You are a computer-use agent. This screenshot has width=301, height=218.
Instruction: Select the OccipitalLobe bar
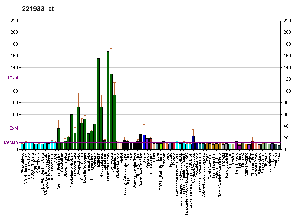pos(78,128)
